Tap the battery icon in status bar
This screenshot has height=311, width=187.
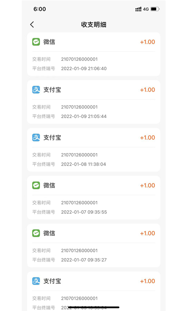click(155, 9)
